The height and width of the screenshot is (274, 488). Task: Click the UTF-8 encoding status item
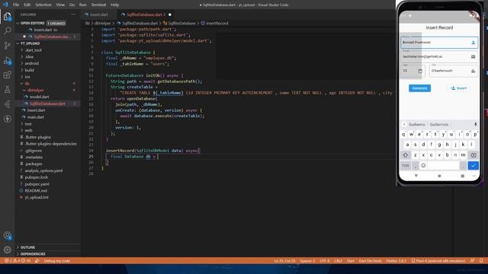325,260
